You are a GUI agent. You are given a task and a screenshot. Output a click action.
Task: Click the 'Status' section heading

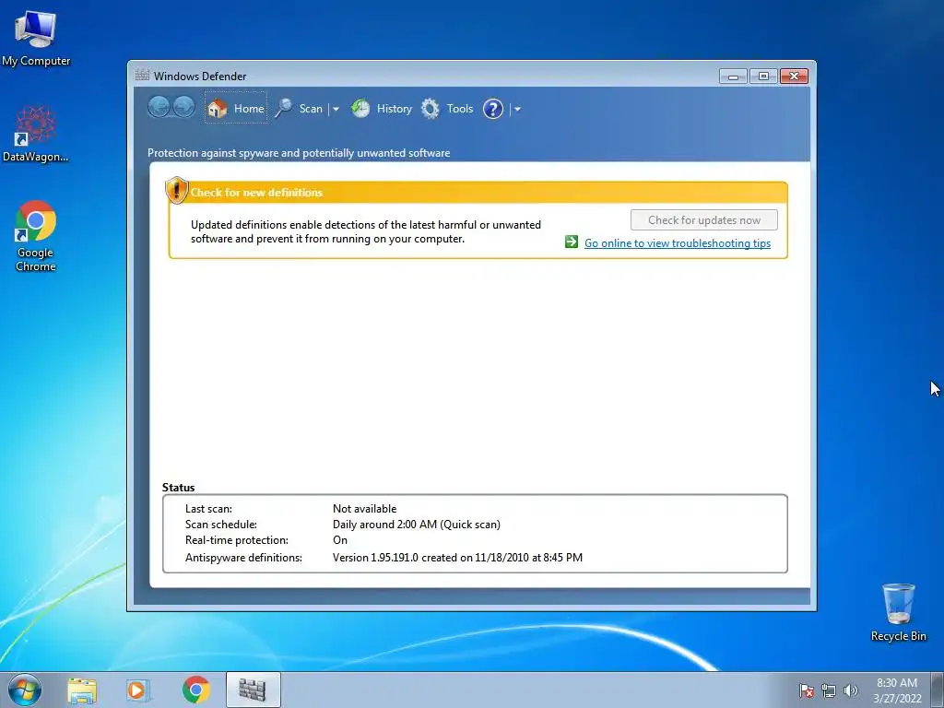(x=178, y=488)
